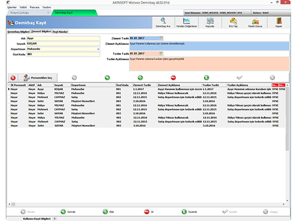Select table cell with surname KOŞAR

click(x=62, y=89)
